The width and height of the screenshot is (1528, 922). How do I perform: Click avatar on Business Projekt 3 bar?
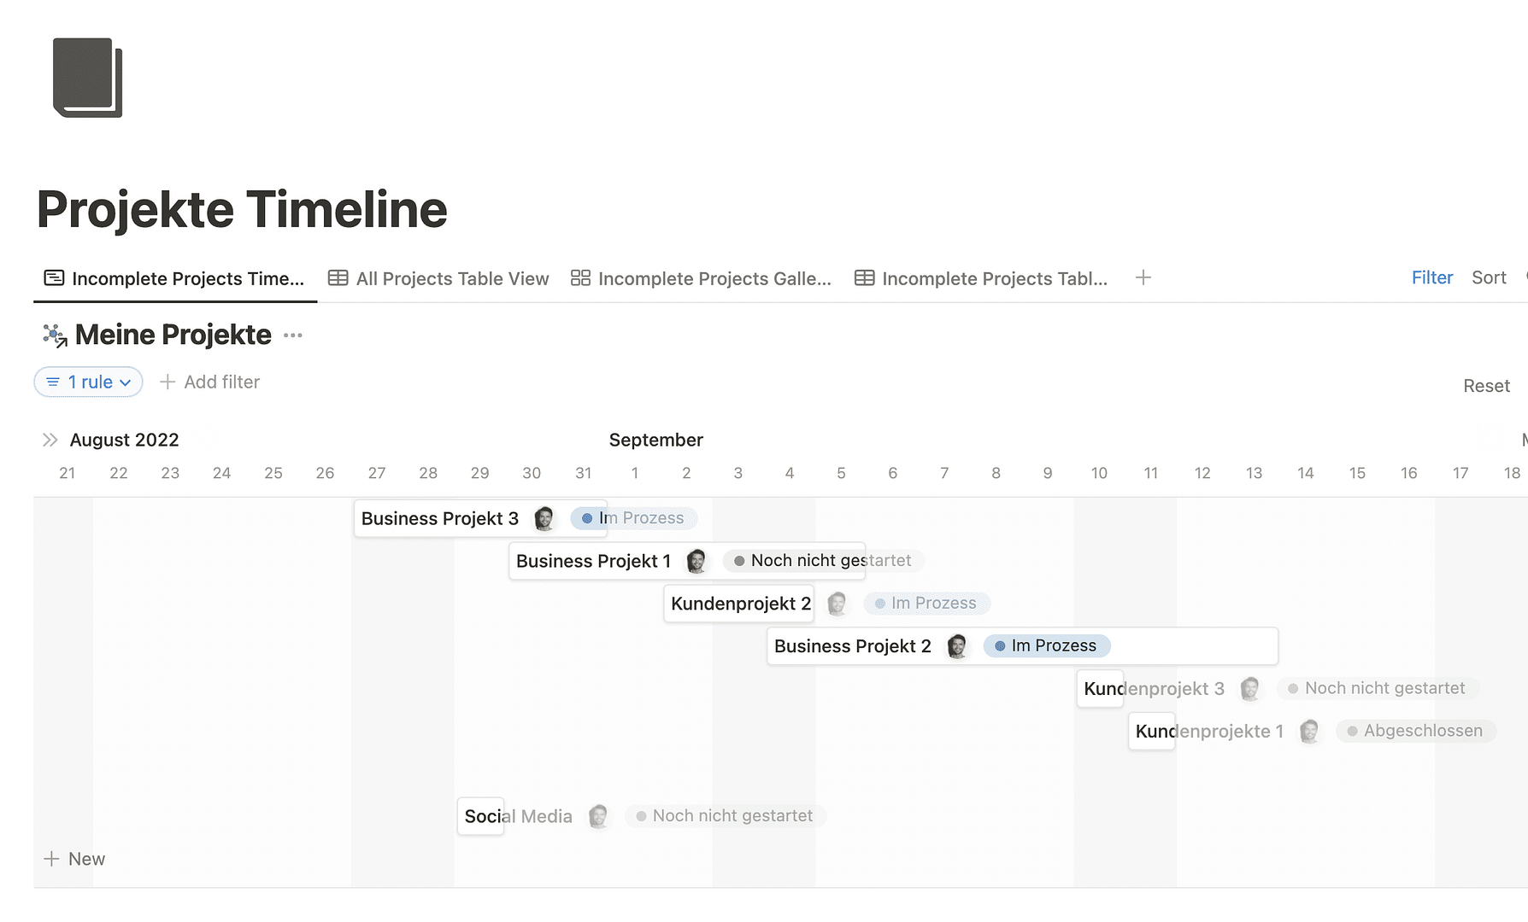click(544, 518)
